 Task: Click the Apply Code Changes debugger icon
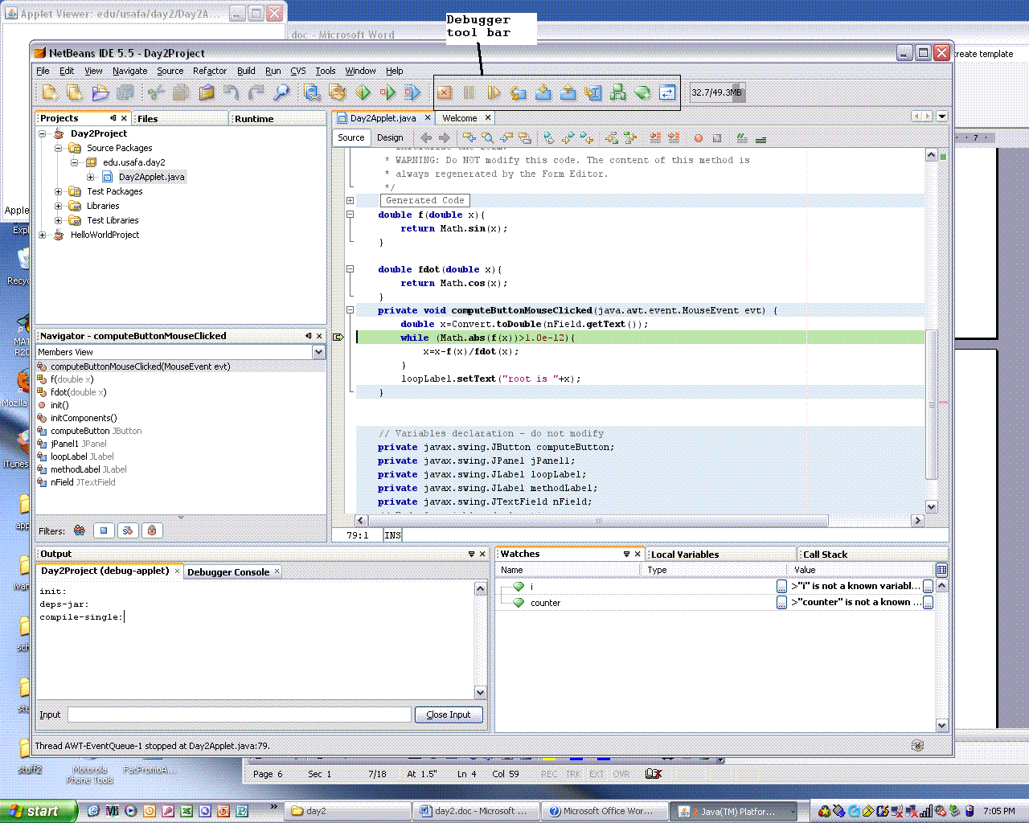point(667,92)
